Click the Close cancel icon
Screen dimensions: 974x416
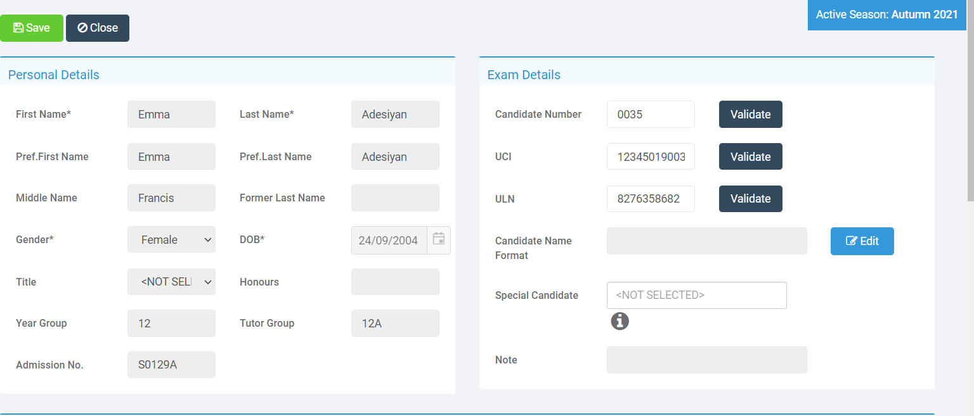[81, 28]
